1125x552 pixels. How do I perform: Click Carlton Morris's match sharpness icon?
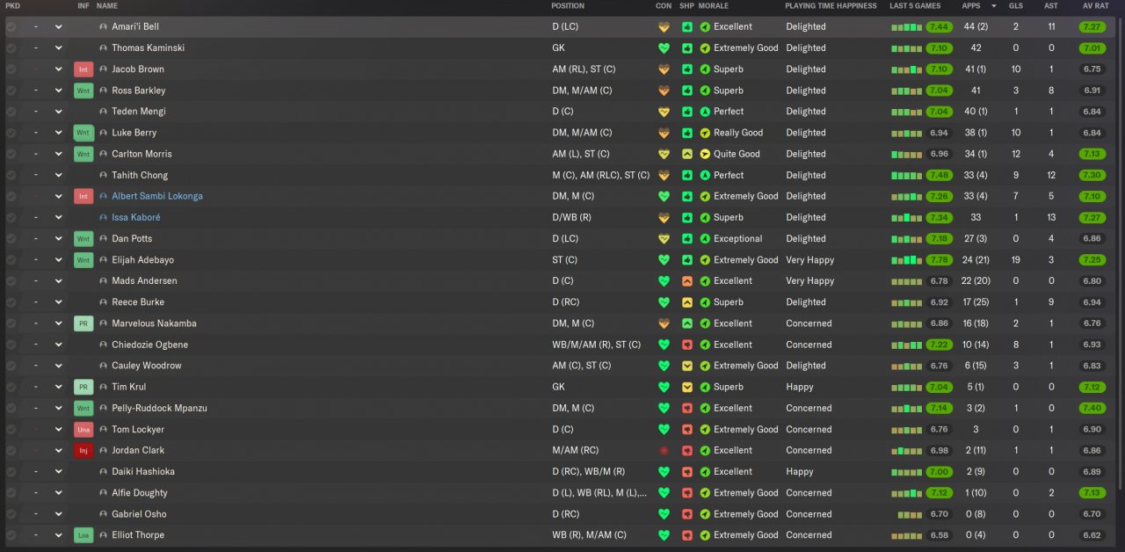point(686,154)
